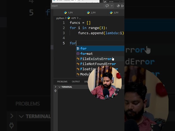Click the FloatingPointError class icon
This screenshot has height=131, width=175.
point(78,69)
